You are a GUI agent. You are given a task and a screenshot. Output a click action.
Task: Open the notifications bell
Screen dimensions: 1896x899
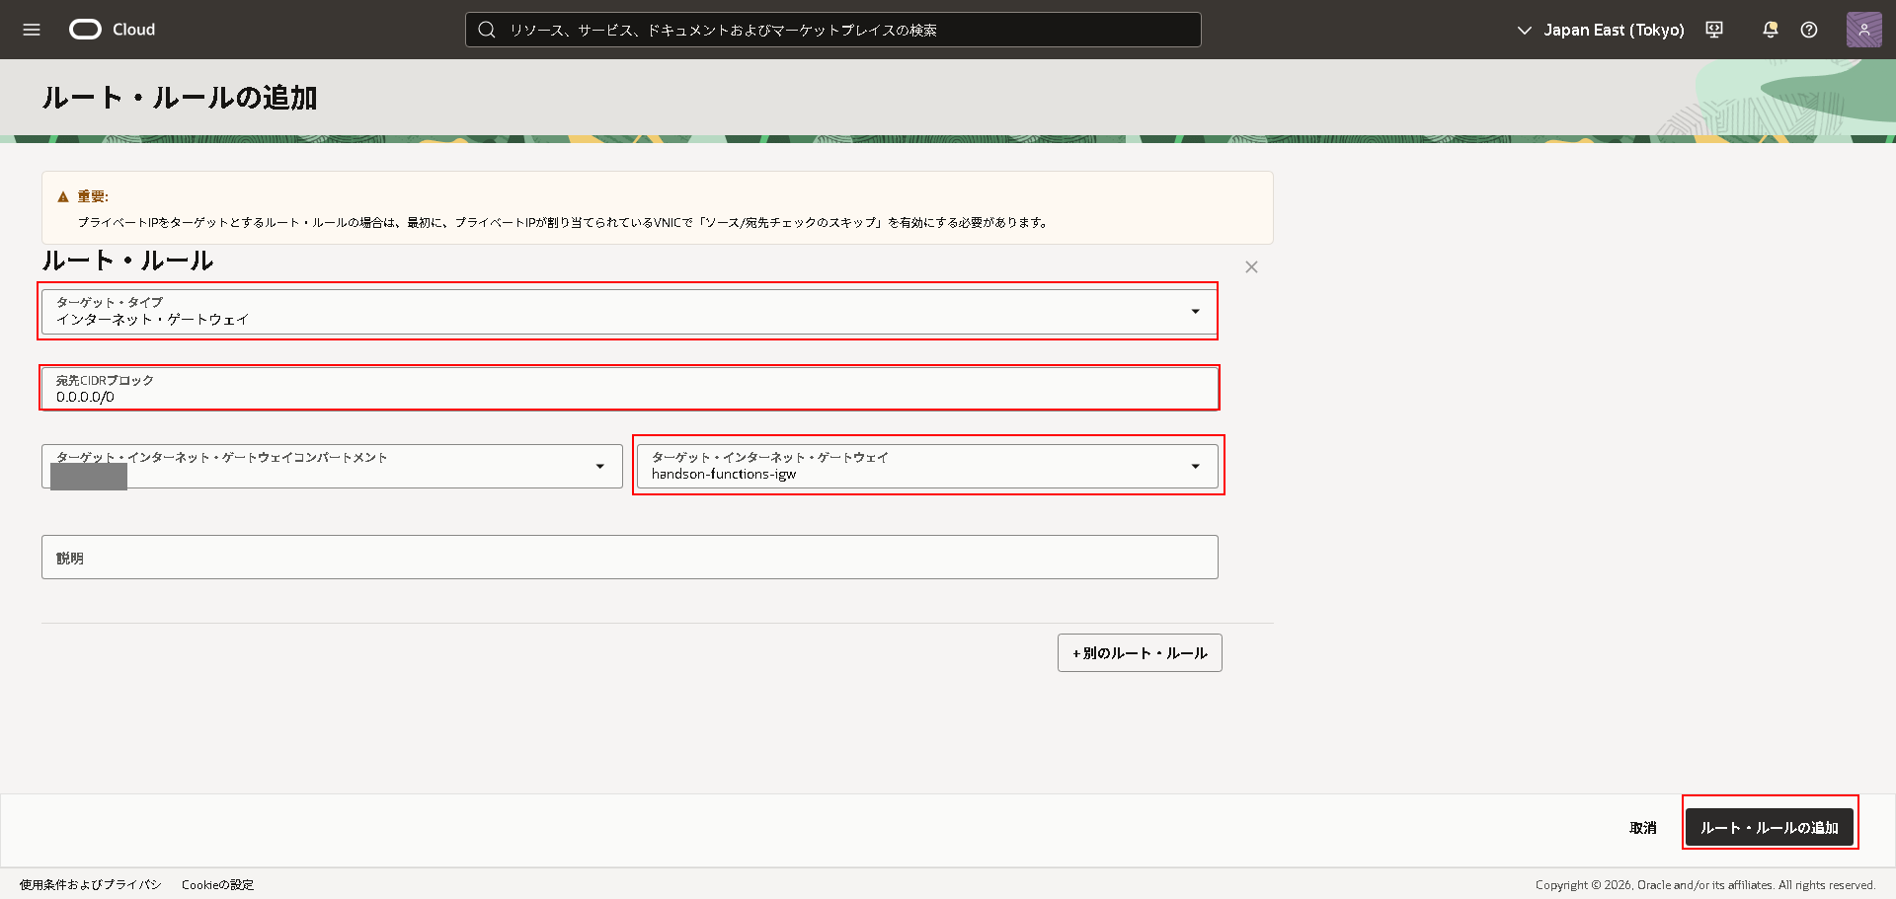(1771, 30)
